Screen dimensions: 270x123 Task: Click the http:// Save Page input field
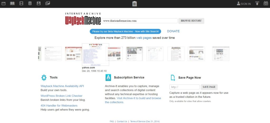point(185,87)
